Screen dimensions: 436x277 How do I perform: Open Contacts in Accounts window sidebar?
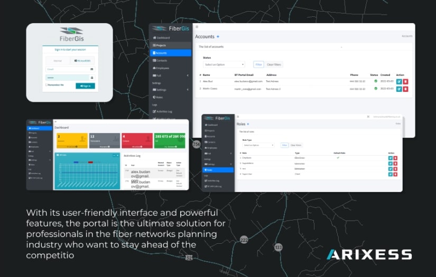(x=171, y=61)
